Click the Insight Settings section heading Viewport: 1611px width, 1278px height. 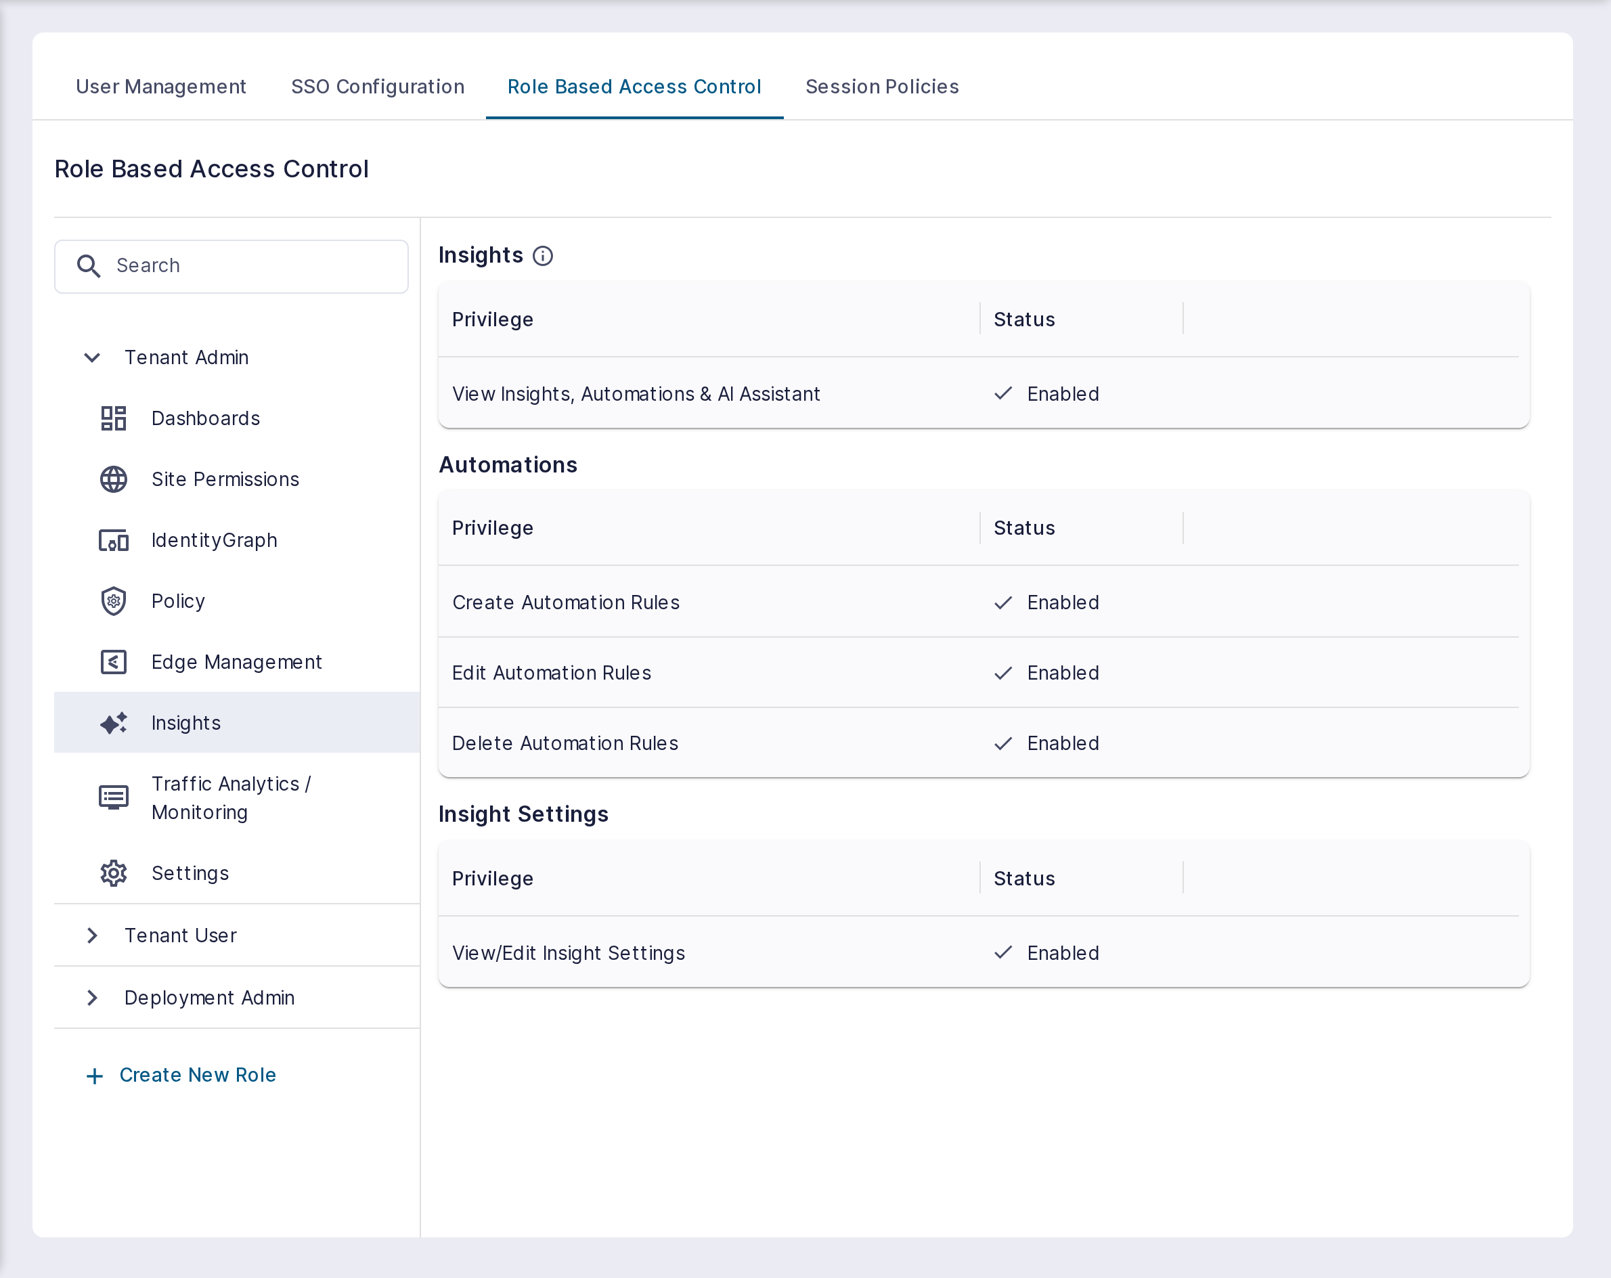523,814
